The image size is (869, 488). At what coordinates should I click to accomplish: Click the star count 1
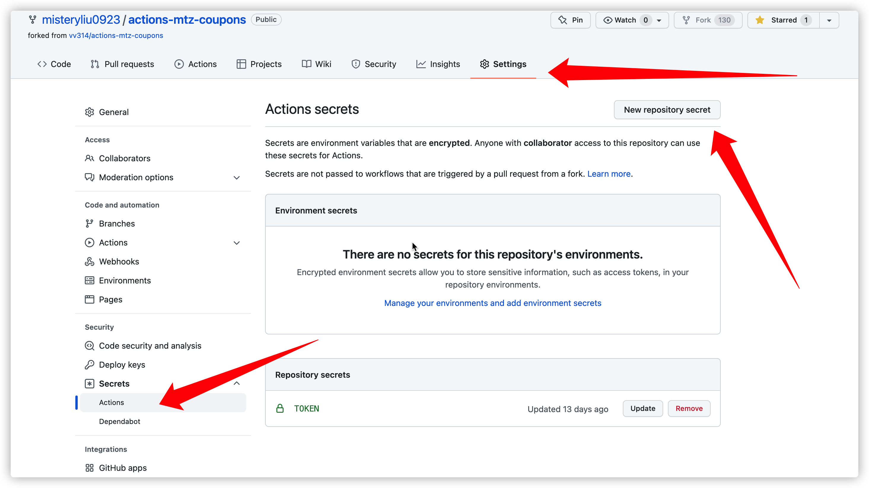pos(806,20)
